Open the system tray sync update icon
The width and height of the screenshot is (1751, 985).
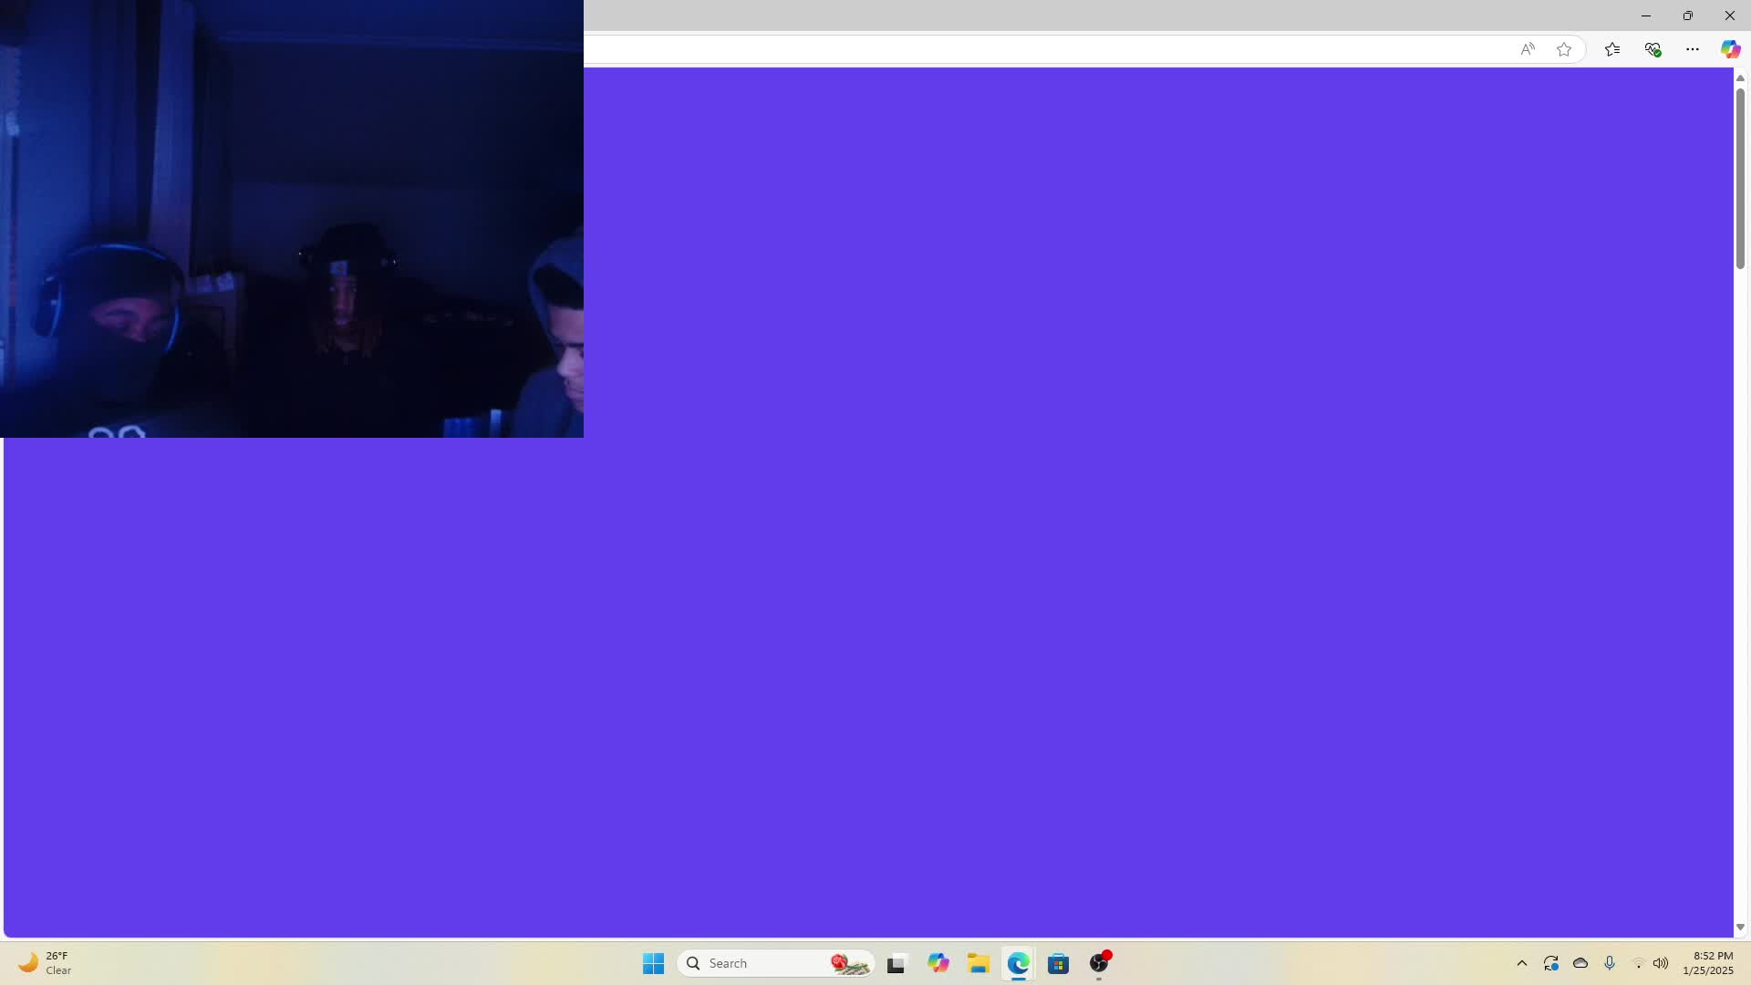[x=1551, y=963]
